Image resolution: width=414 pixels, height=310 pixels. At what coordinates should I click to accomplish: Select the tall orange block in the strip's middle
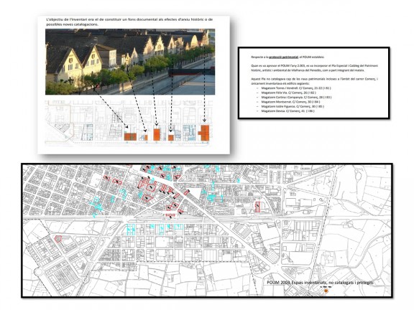pos(157,135)
